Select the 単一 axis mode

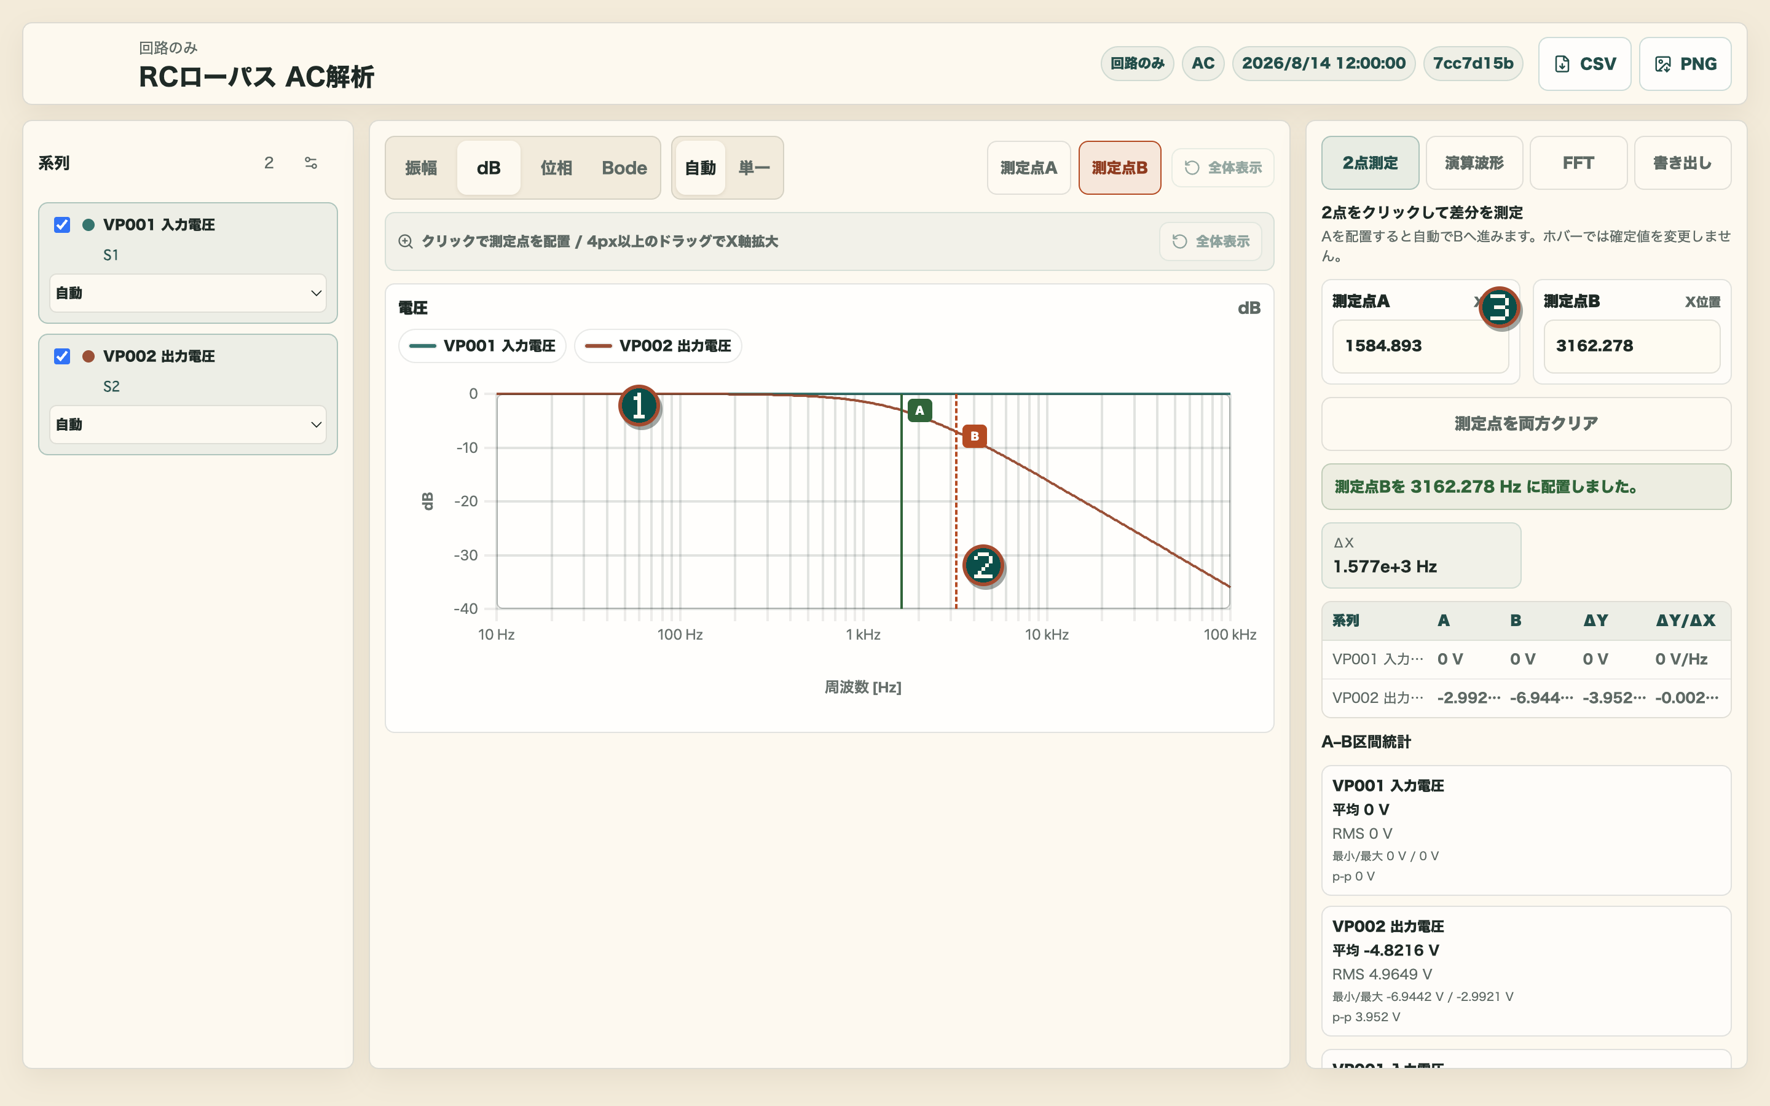point(754,168)
